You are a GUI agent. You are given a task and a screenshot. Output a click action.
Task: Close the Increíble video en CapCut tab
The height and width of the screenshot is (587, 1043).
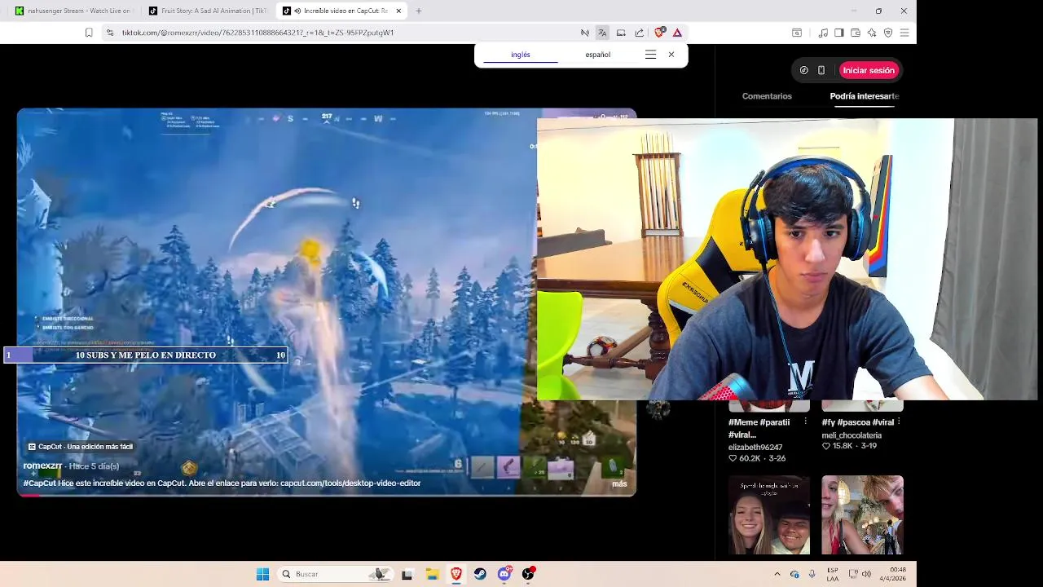click(x=398, y=11)
